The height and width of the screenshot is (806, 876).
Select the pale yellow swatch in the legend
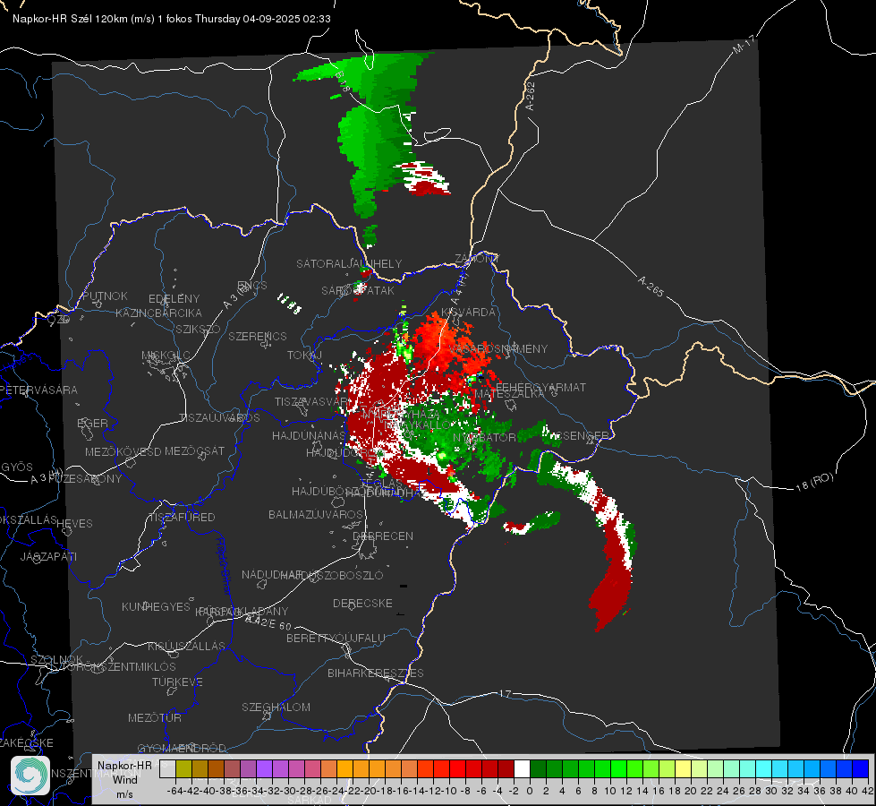pos(684,769)
